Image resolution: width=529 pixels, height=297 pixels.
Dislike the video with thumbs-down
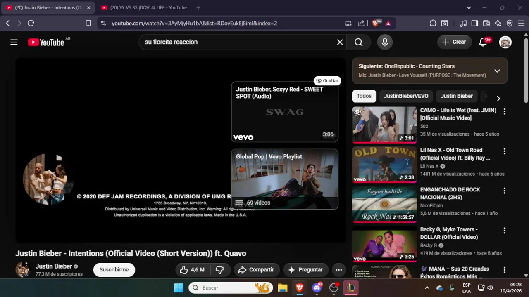220,270
